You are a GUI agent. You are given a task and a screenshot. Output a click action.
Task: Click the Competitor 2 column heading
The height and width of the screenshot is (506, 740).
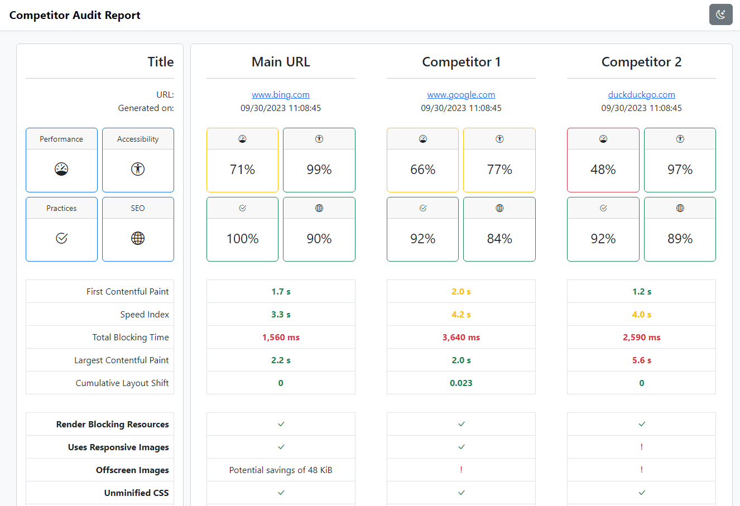tap(641, 62)
